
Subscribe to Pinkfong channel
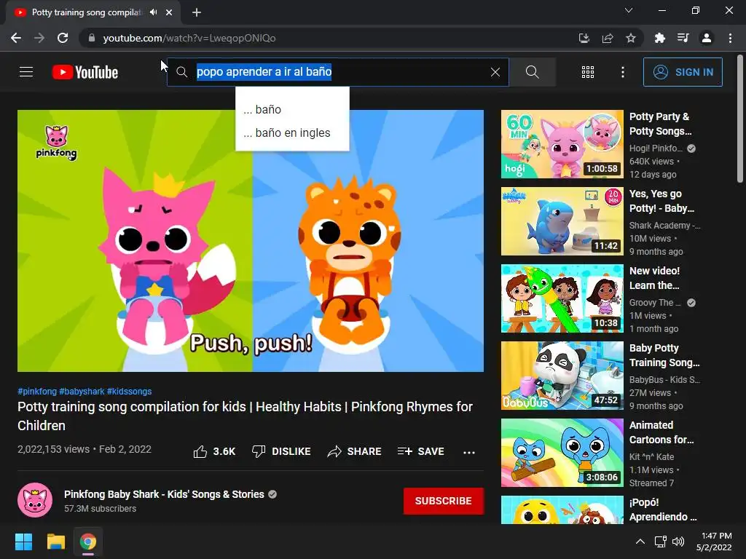coord(444,501)
